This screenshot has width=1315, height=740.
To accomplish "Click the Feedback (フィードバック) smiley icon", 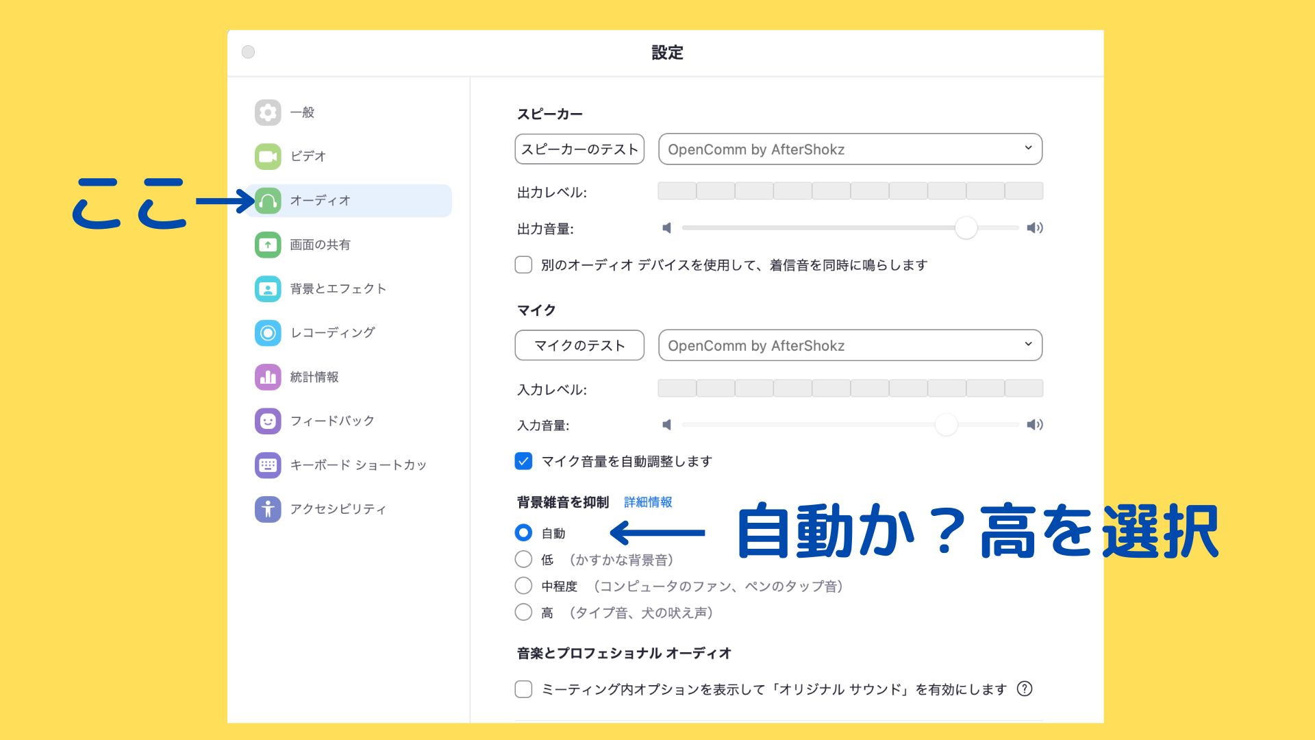I will [x=268, y=421].
